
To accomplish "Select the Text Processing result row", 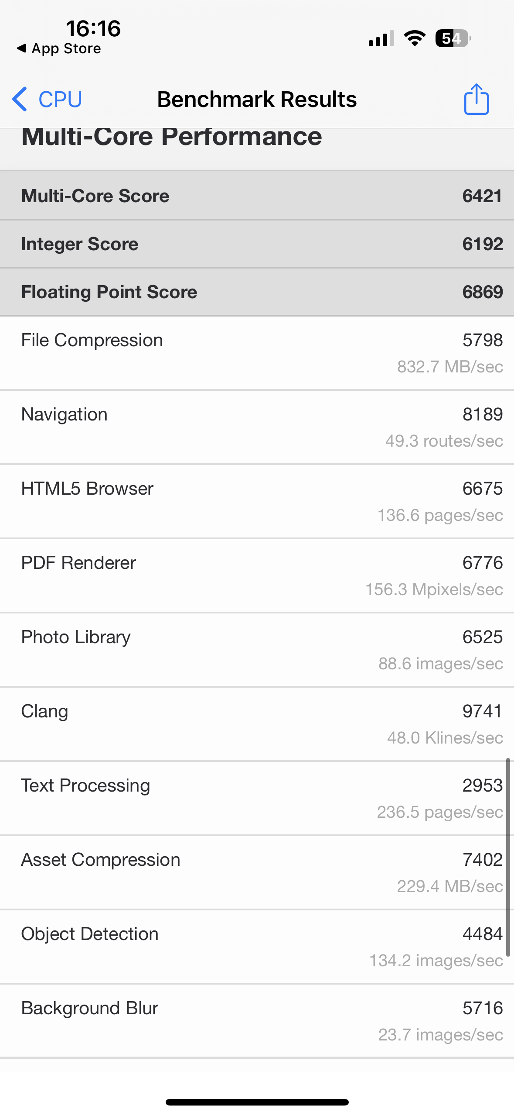I will (257, 798).
